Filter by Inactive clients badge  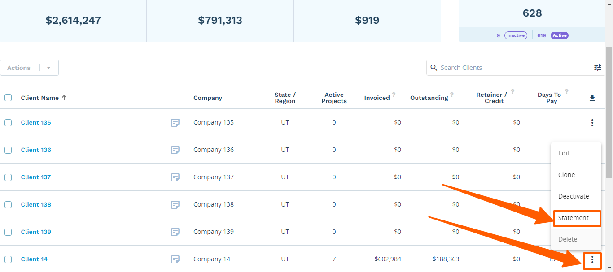[516, 35]
